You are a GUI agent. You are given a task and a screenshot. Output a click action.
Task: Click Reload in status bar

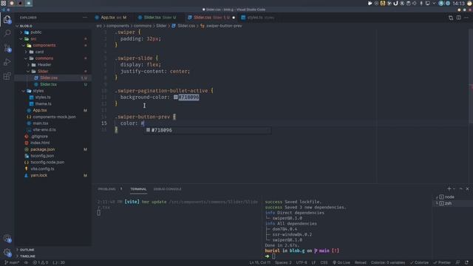click(361, 263)
